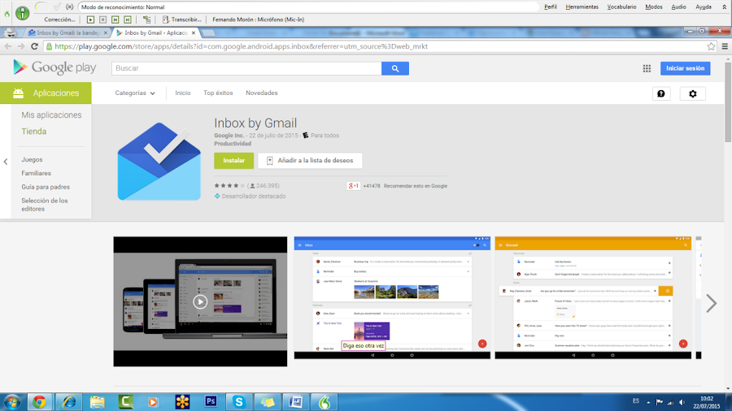
Task: Click the page vertical scrollbar
Action: pos(728,102)
